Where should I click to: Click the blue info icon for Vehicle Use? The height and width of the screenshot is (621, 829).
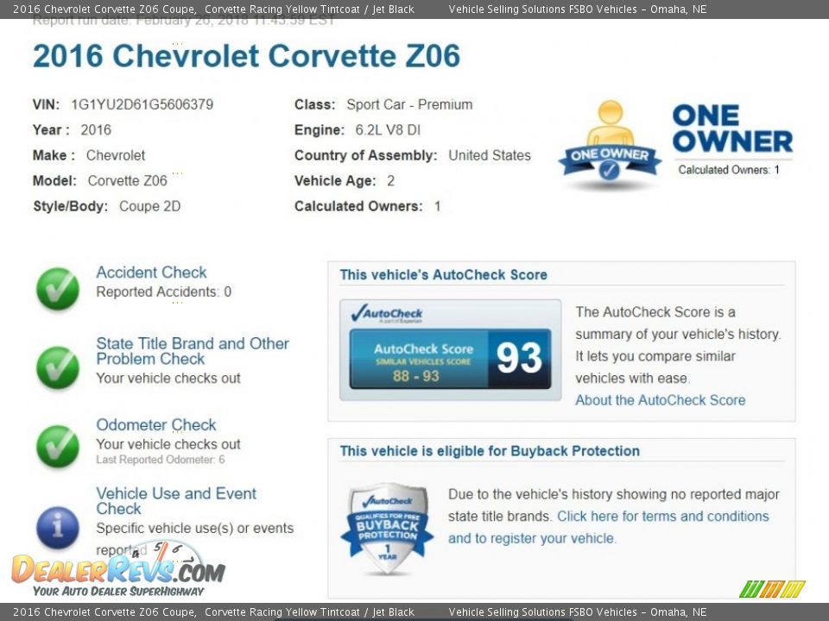click(58, 527)
